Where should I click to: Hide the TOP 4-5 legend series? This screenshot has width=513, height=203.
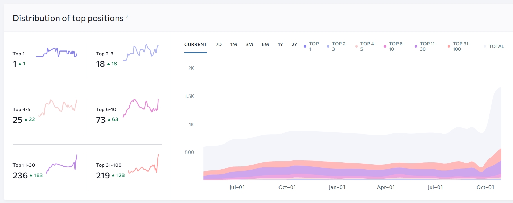pos(365,46)
